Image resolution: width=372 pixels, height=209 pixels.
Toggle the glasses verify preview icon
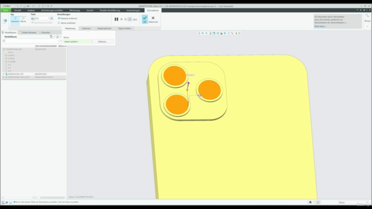[x=135, y=19]
